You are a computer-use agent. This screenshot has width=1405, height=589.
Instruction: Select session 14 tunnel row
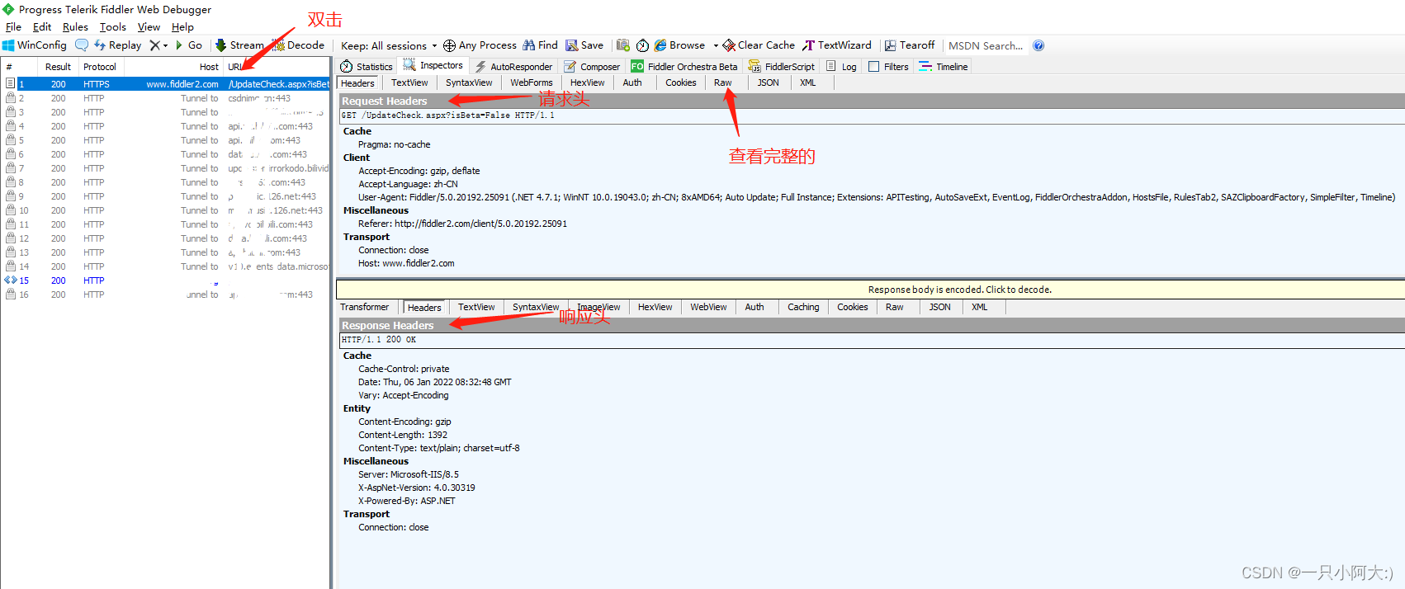point(165,266)
